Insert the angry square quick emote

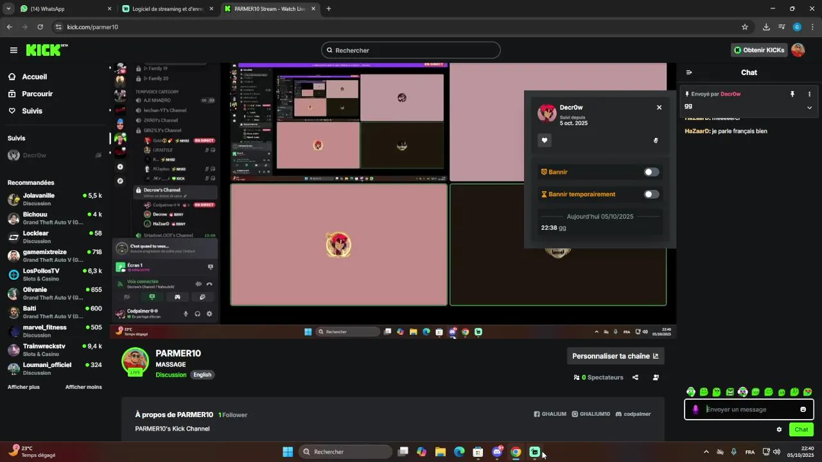pos(730,392)
